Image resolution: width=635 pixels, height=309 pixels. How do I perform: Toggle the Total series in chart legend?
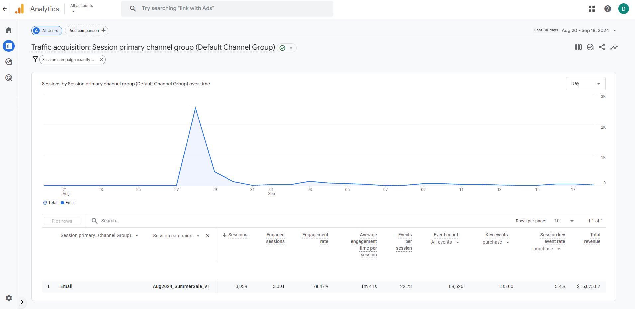[50, 203]
